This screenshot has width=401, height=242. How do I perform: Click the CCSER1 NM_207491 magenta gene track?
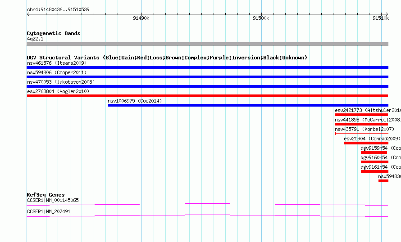click(x=207, y=216)
